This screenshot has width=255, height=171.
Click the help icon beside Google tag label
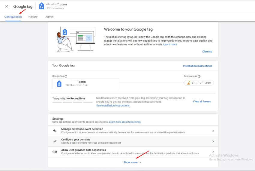point(66,76)
